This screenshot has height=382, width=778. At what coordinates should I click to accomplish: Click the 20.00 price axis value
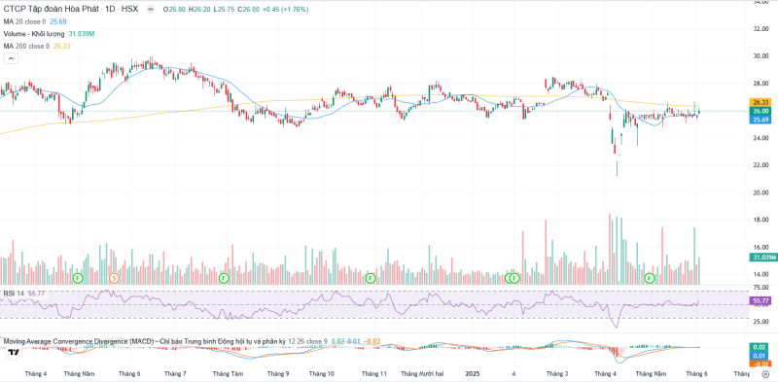[x=760, y=192]
